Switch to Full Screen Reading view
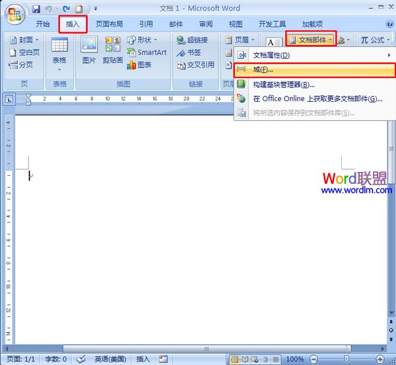Screen dimensions: 396x365 (x=245, y=359)
